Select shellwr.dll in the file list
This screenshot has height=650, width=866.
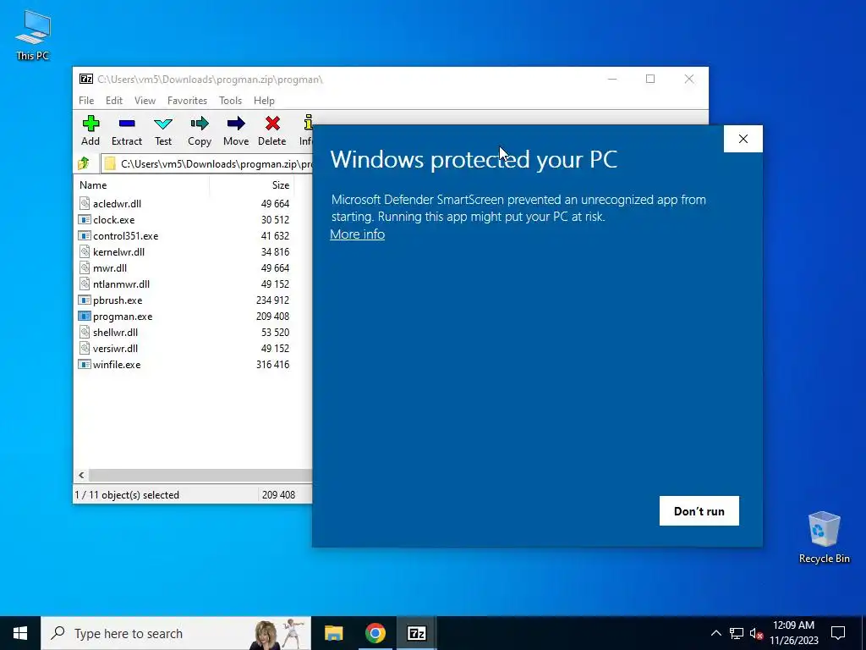(115, 332)
